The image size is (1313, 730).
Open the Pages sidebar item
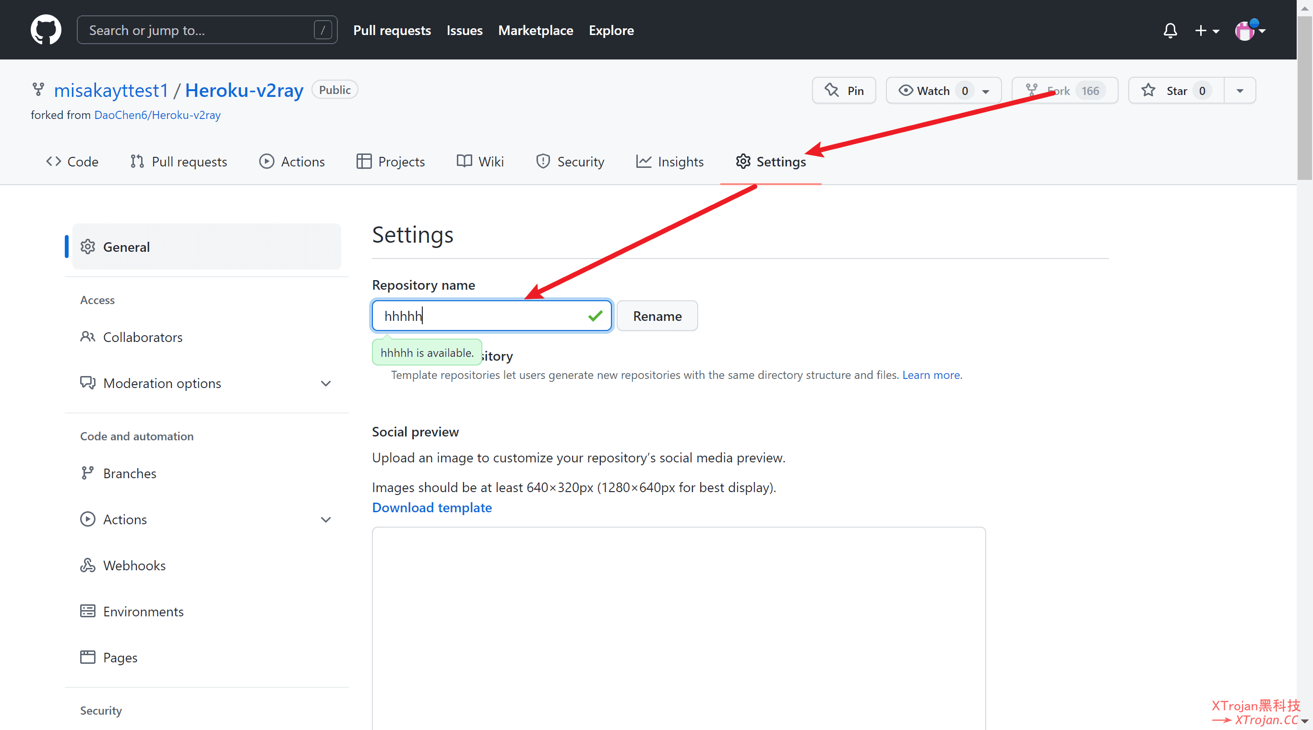[x=120, y=657]
